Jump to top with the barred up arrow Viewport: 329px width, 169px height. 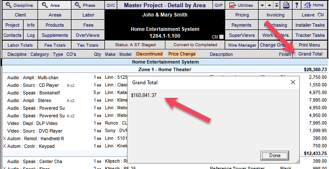[x=277, y=6]
